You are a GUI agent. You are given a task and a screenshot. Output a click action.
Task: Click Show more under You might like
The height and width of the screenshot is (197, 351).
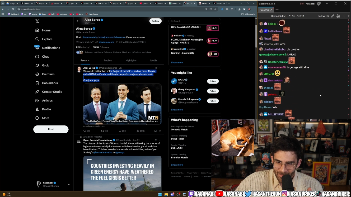(x=177, y=110)
